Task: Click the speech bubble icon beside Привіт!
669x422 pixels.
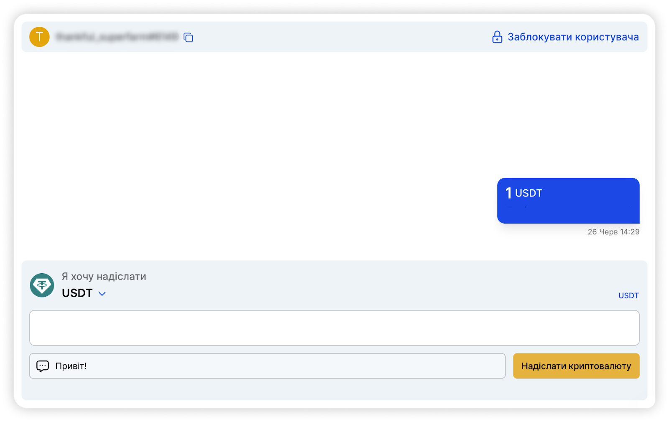Action: 43,366
